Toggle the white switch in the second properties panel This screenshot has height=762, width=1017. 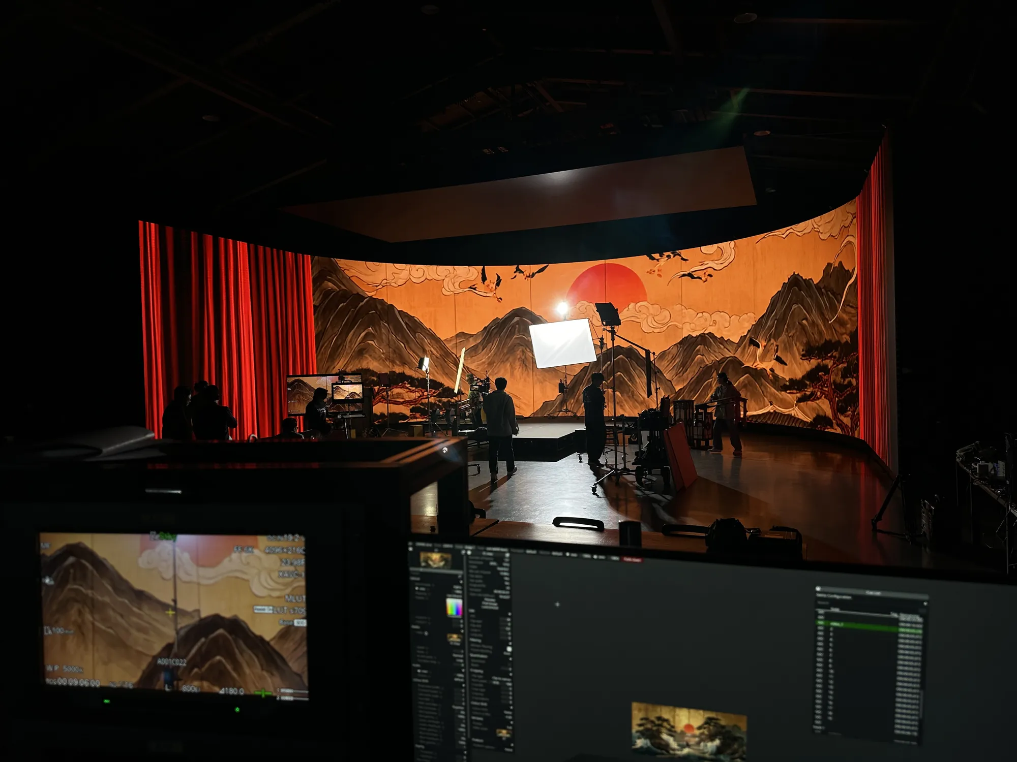click(508, 650)
